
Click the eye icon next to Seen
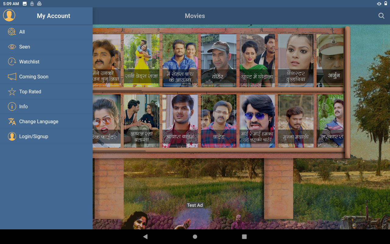[12, 47]
